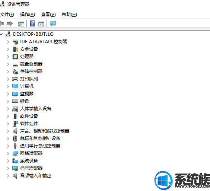Expand 处理器 chevron
The width and height of the screenshot is (210, 191).
[x=8, y=57]
